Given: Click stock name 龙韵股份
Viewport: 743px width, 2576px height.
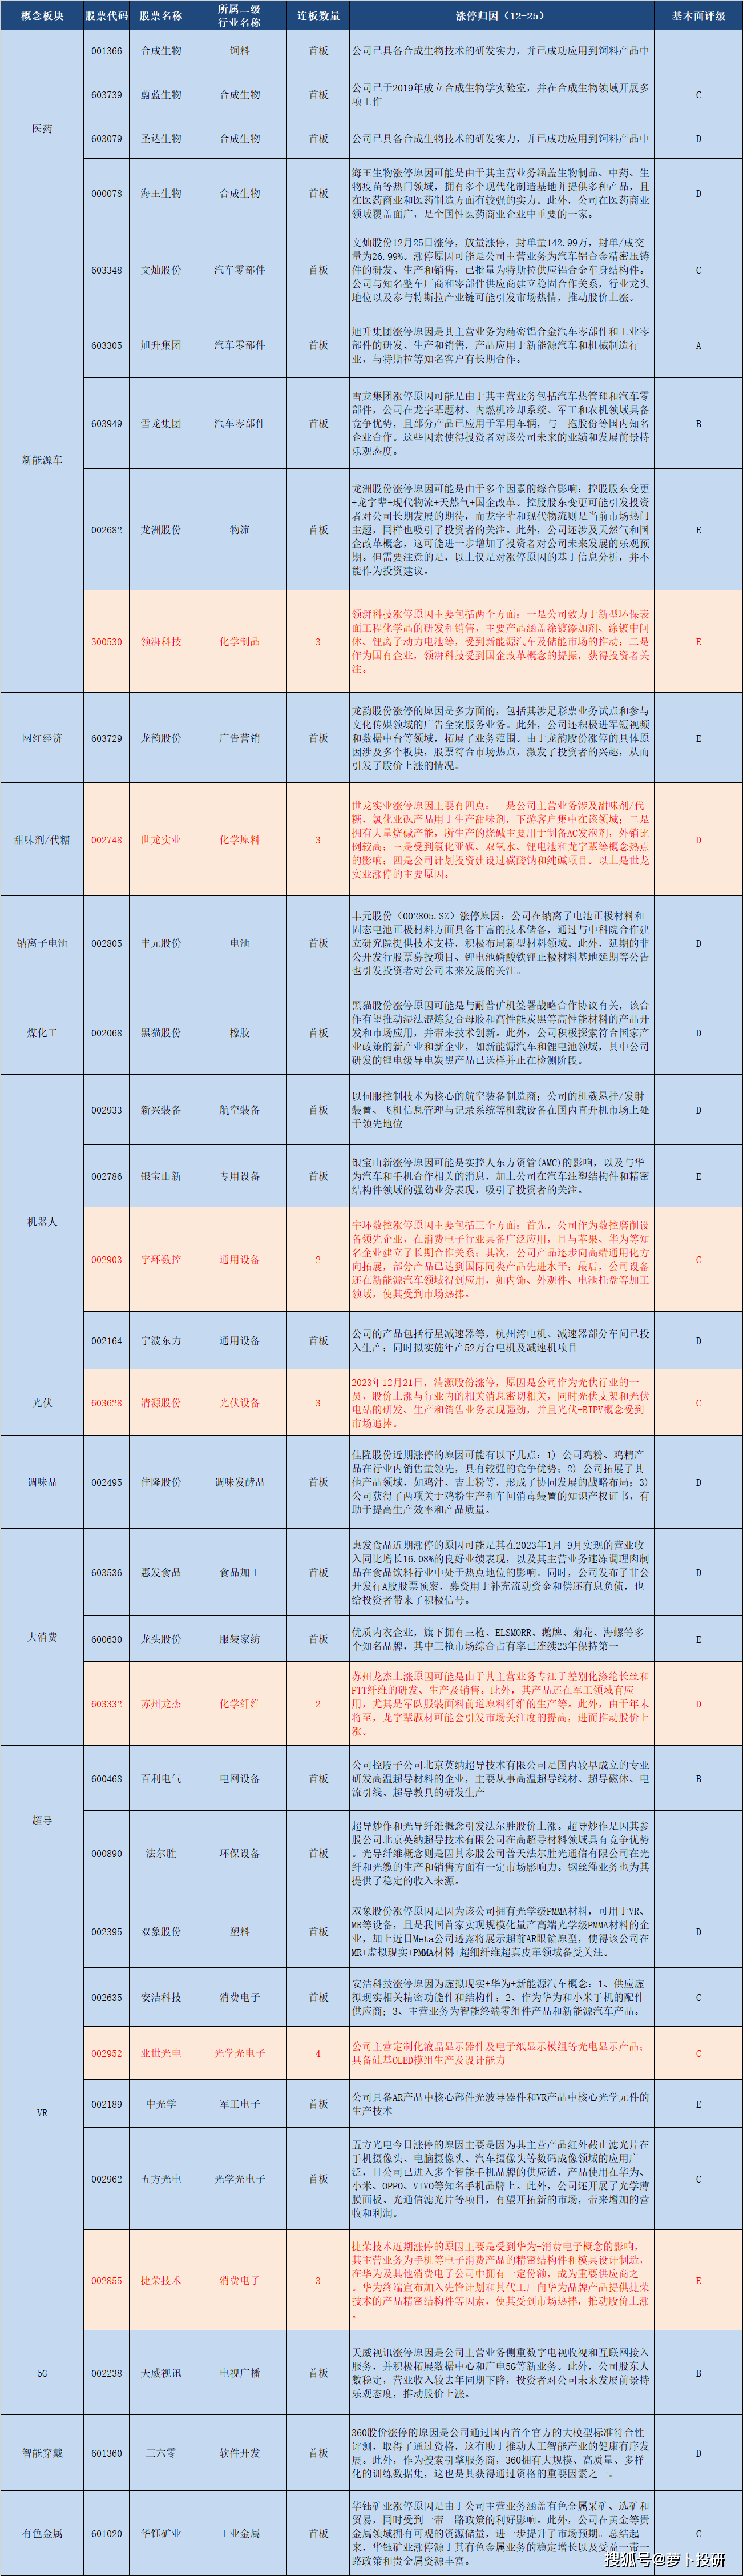Looking at the screenshot, I should tap(161, 738).
